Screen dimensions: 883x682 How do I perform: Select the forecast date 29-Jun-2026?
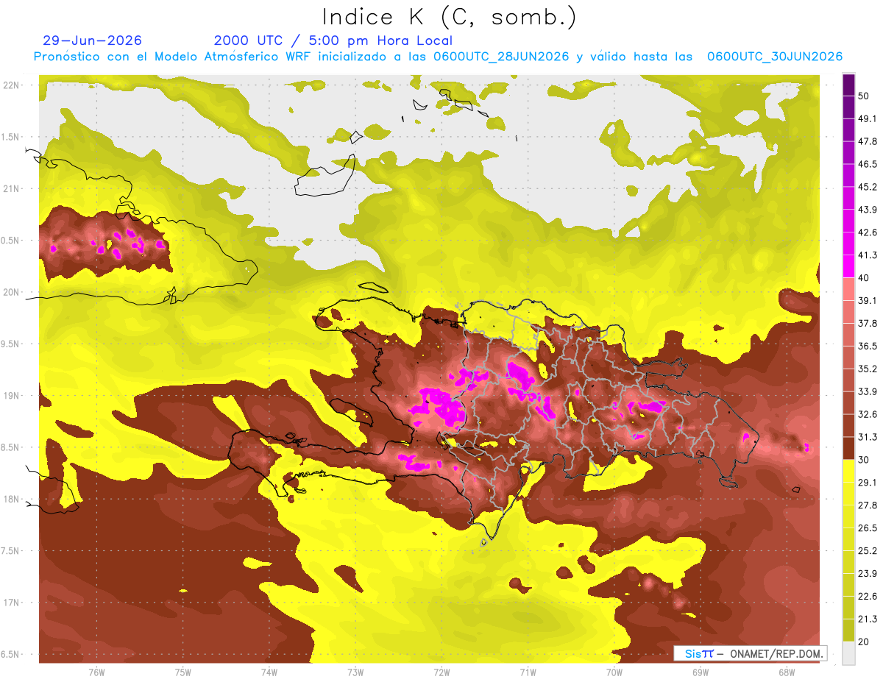pyautogui.click(x=92, y=40)
